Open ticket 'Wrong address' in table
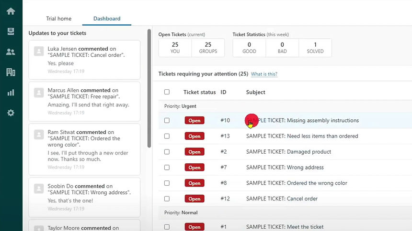The width and height of the screenshot is (412, 231). [285, 168]
